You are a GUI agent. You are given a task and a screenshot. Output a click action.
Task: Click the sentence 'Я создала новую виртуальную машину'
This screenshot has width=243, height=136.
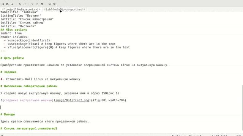tap(60, 93)
